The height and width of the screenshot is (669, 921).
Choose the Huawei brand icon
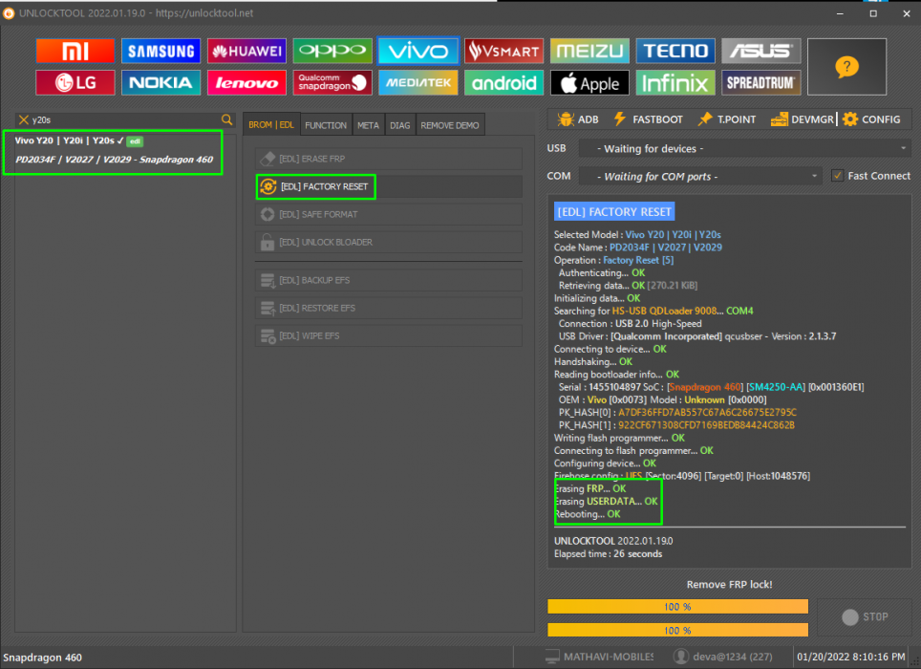click(246, 51)
